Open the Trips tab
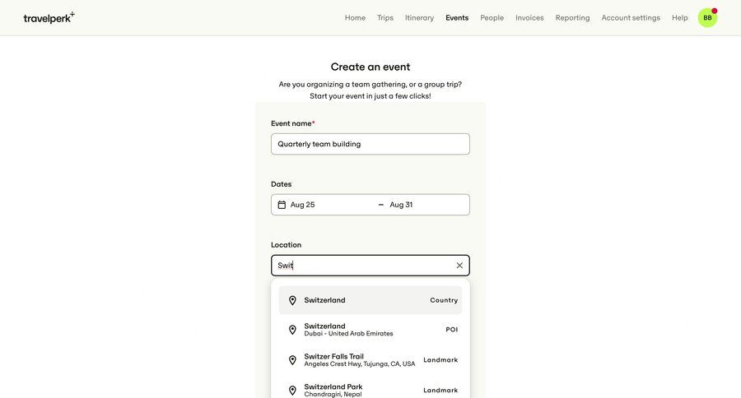This screenshot has width=741, height=398. coord(385,17)
